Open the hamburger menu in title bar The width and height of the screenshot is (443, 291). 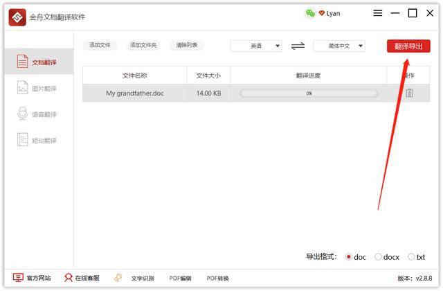pyautogui.click(x=377, y=13)
